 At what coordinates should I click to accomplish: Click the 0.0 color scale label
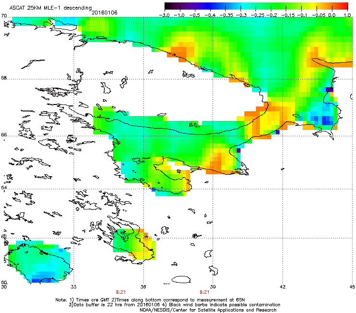click(332, 15)
